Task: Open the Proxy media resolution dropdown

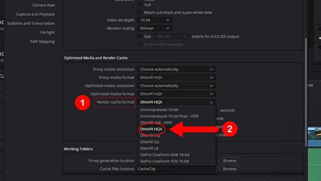Action: [x=176, y=69]
